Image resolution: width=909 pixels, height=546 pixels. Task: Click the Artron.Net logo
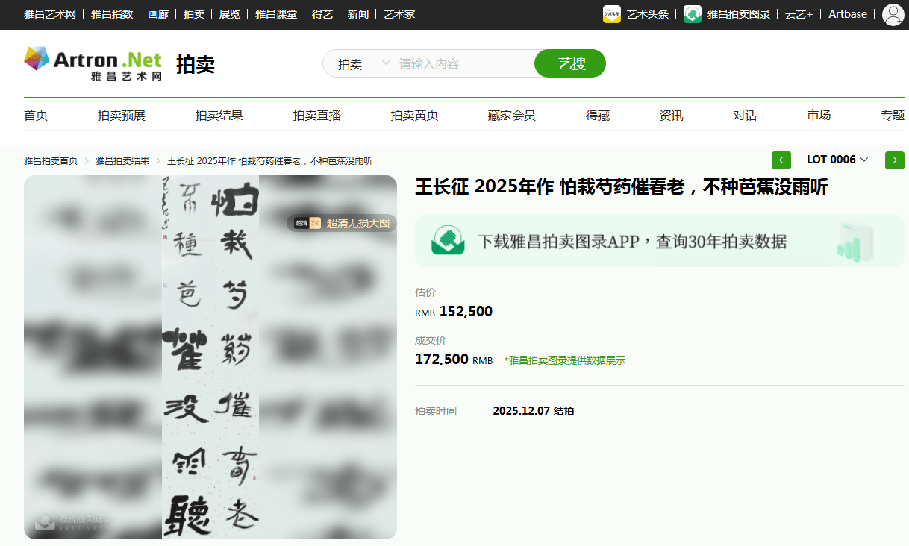[x=93, y=63]
